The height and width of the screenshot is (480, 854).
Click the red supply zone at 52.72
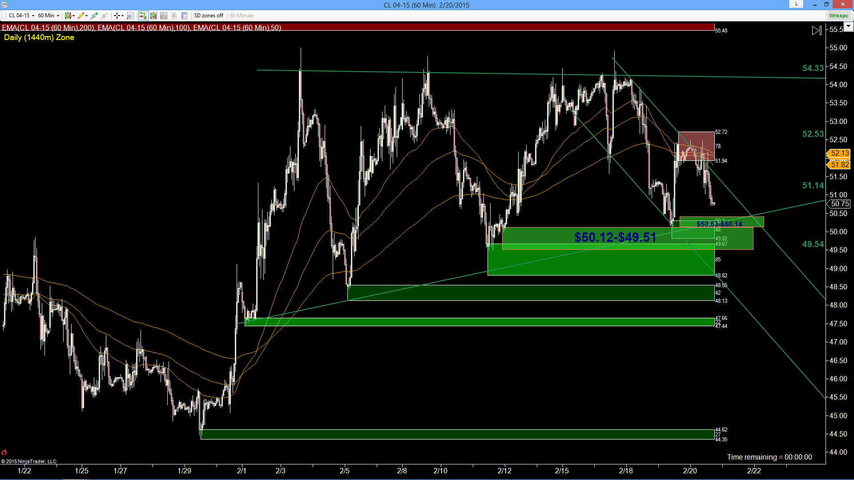click(696, 146)
